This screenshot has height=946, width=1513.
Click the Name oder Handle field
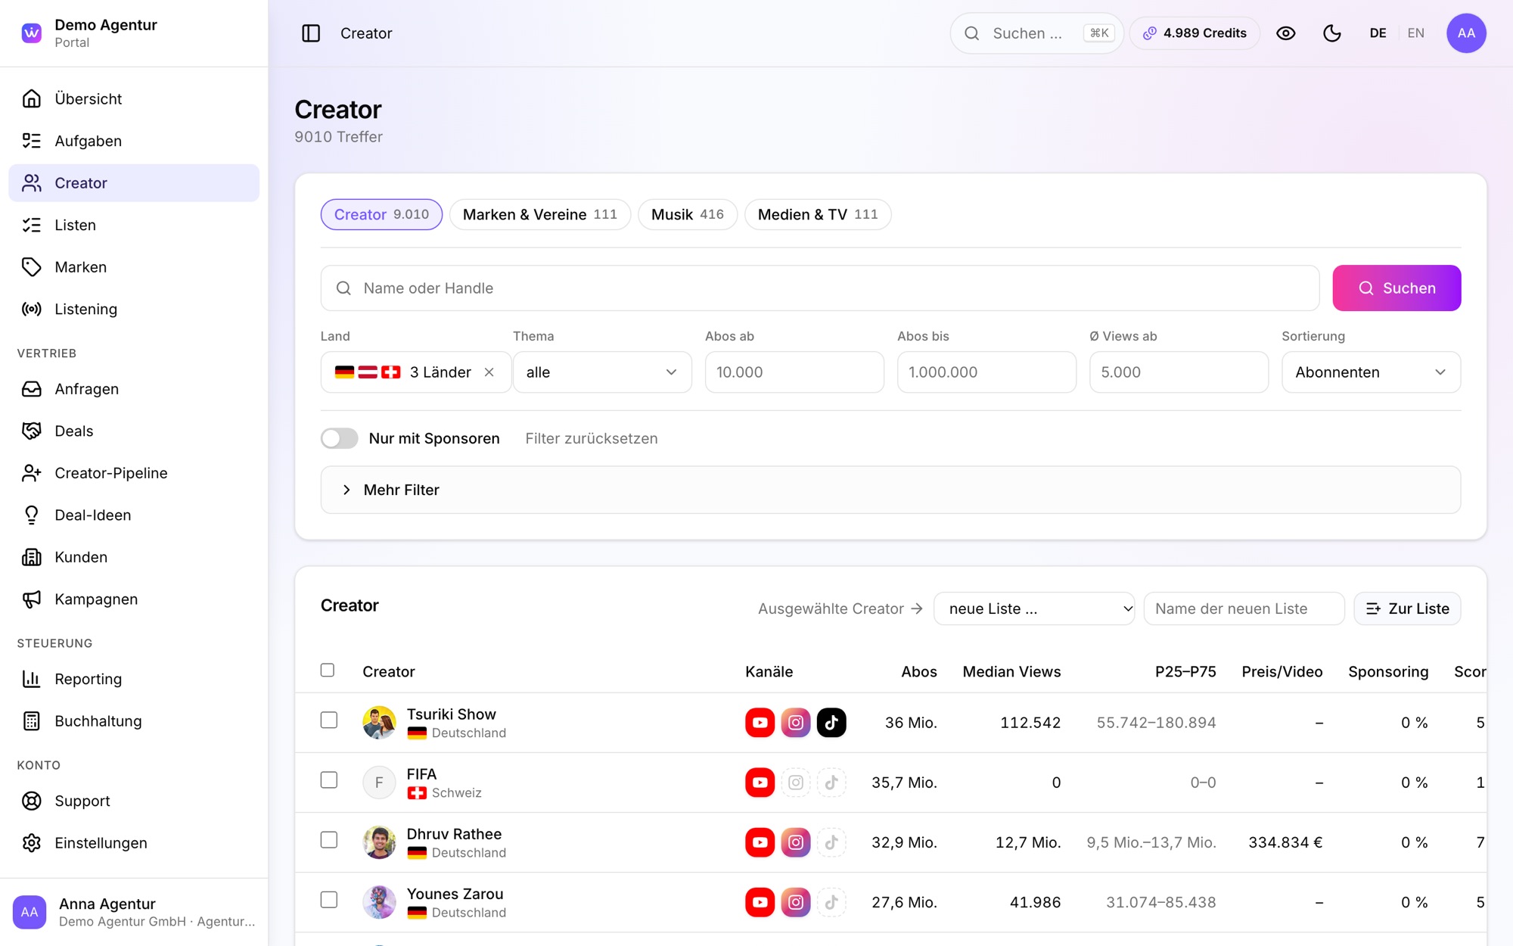coord(820,288)
